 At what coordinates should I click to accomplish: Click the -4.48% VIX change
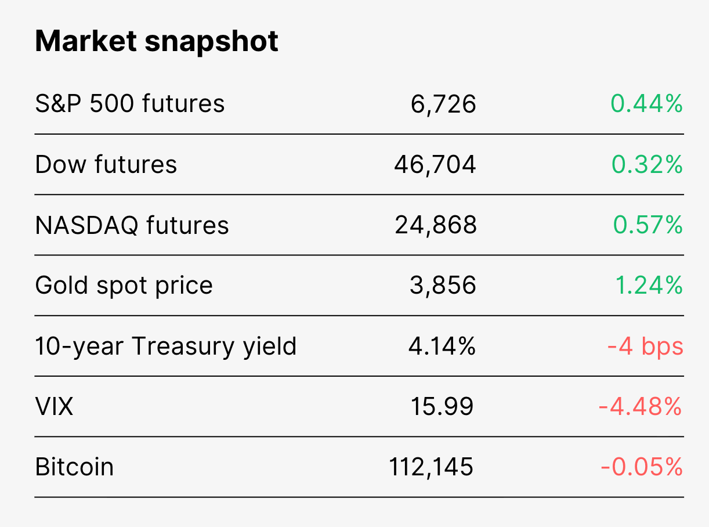point(641,406)
